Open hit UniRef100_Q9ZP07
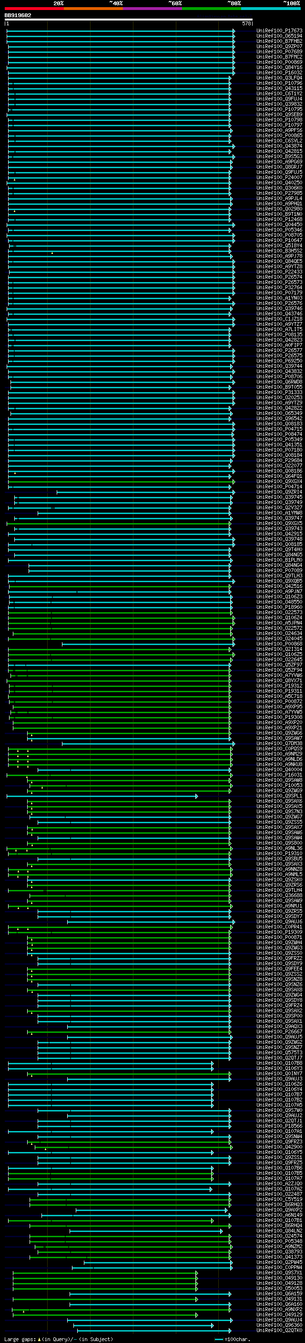 tap(279, 46)
